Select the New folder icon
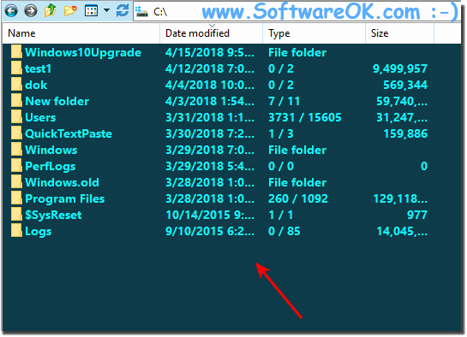The image size is (467, 337). click(x=16, y=100)
